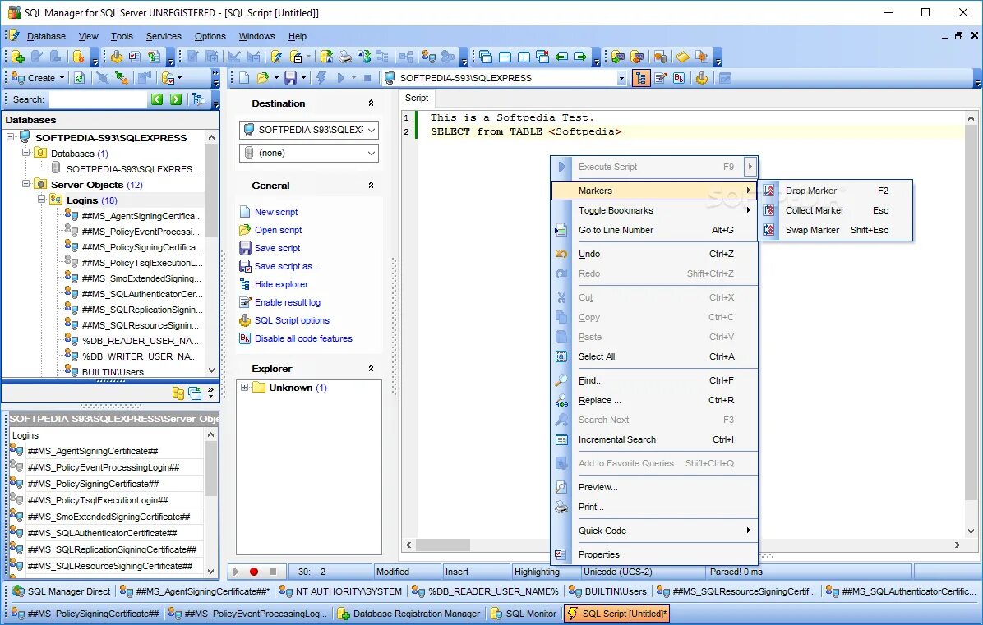Click the Save floppy disk icon in editor toolbar
This screenshot has height=625, width=983.
(x=290, y=78)
